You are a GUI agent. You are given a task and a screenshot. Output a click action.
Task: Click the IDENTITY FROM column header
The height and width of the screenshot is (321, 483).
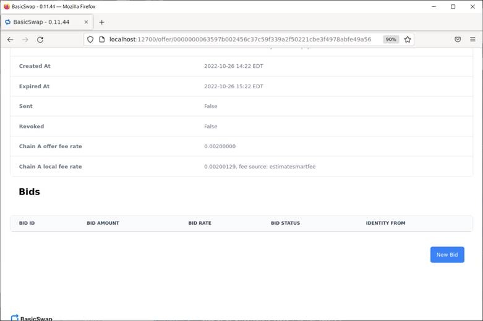(386, 223)
